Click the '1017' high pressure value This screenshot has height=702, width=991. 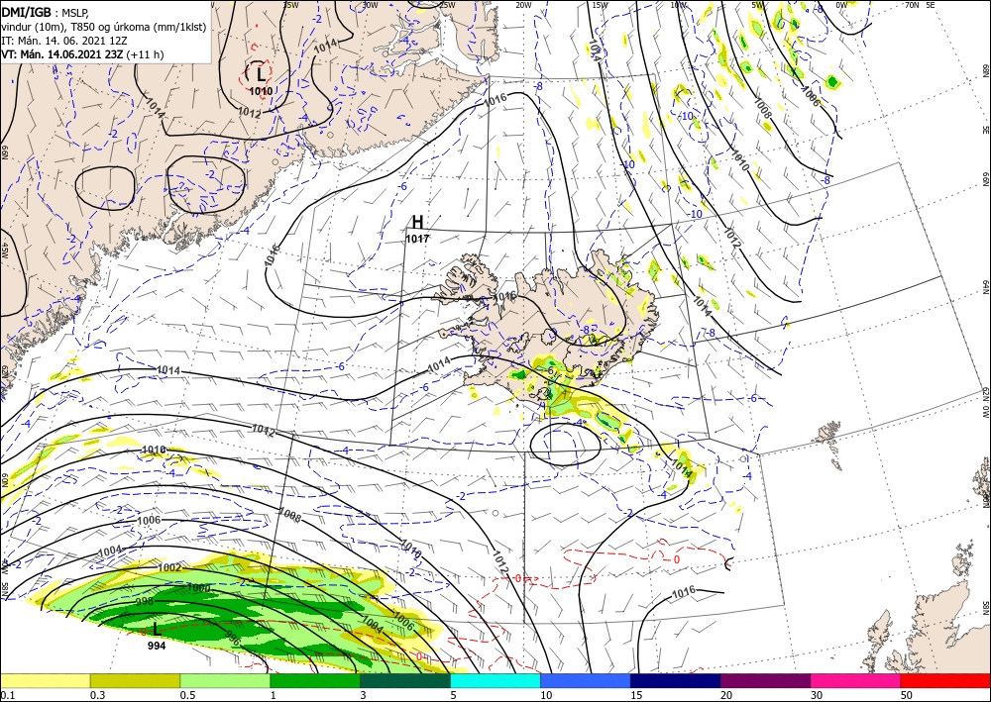click(417, 240)
